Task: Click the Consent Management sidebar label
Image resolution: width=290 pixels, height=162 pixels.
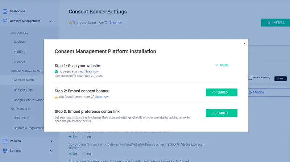Action: click(x=25, y=21)
